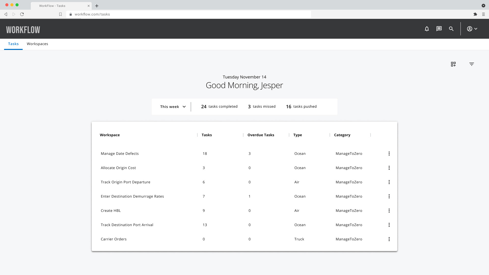Close the WorkFlow - Tasks tab
This screenshot has width=489, height=275.
click(x=89, y=6)
